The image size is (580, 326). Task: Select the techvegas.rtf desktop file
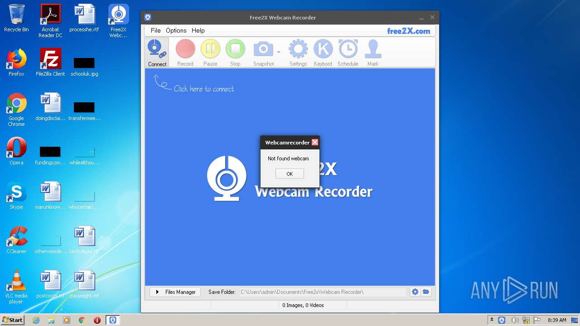(84, 240)
